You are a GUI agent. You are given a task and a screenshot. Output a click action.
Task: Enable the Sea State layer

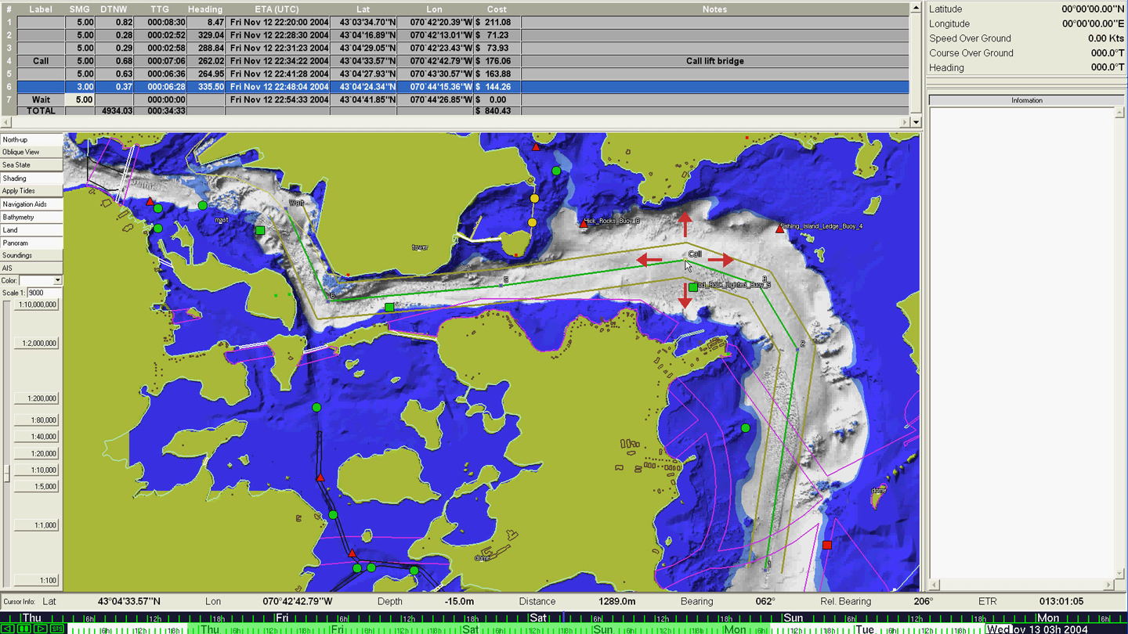pos(31,165)
